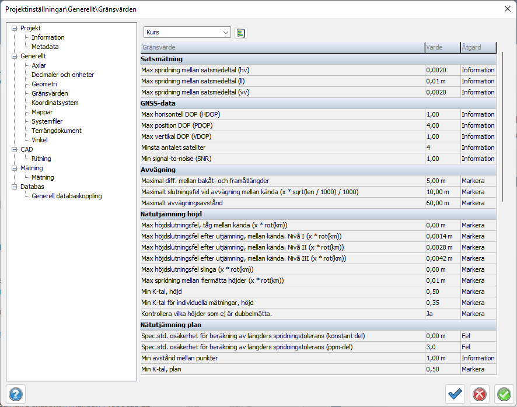This screenshot has width=517, height=407.
Task: Click the blue checkmark apply icon
Action: click(455, 394)
